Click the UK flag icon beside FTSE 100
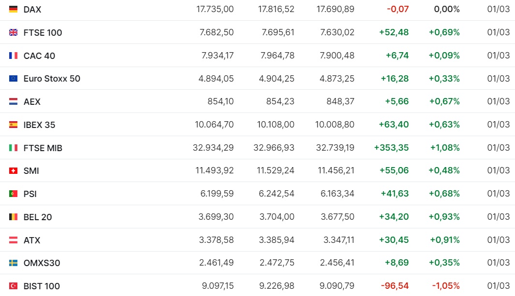 14,32
